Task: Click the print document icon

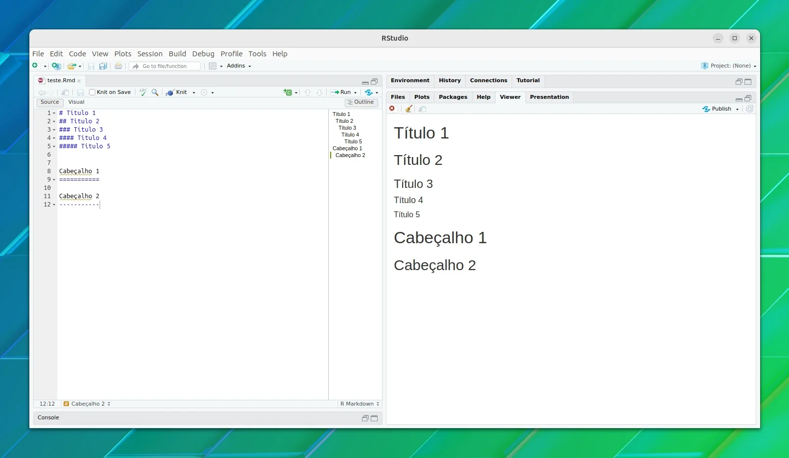Action: [x=118, y=66]
